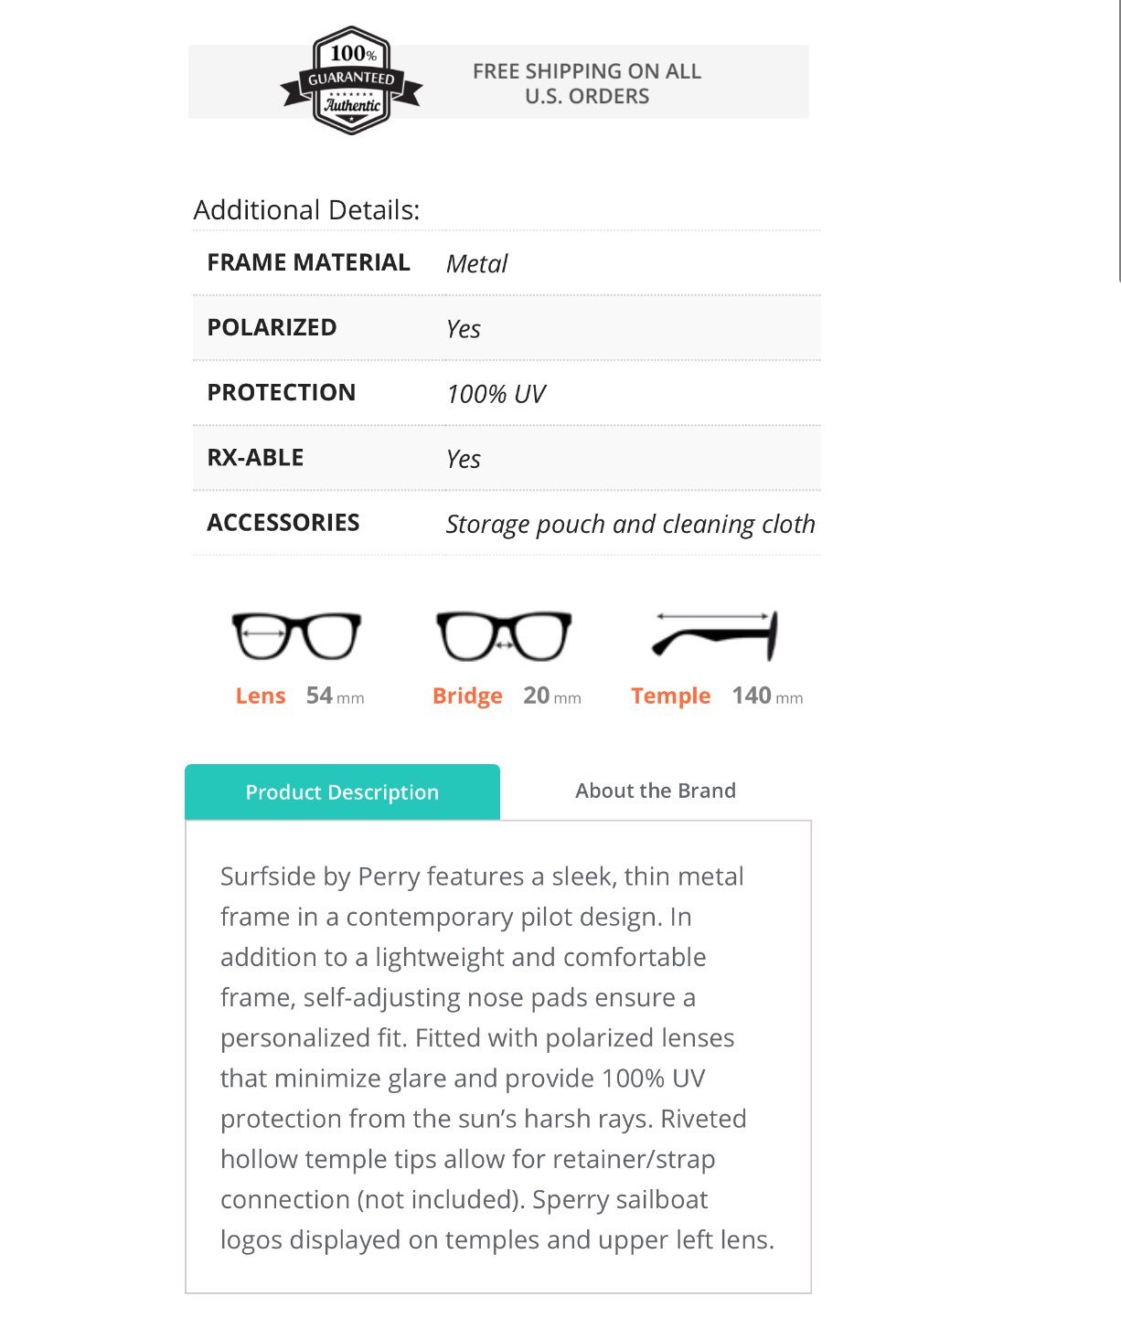Click the temple length arm icon

pos(715,635)
